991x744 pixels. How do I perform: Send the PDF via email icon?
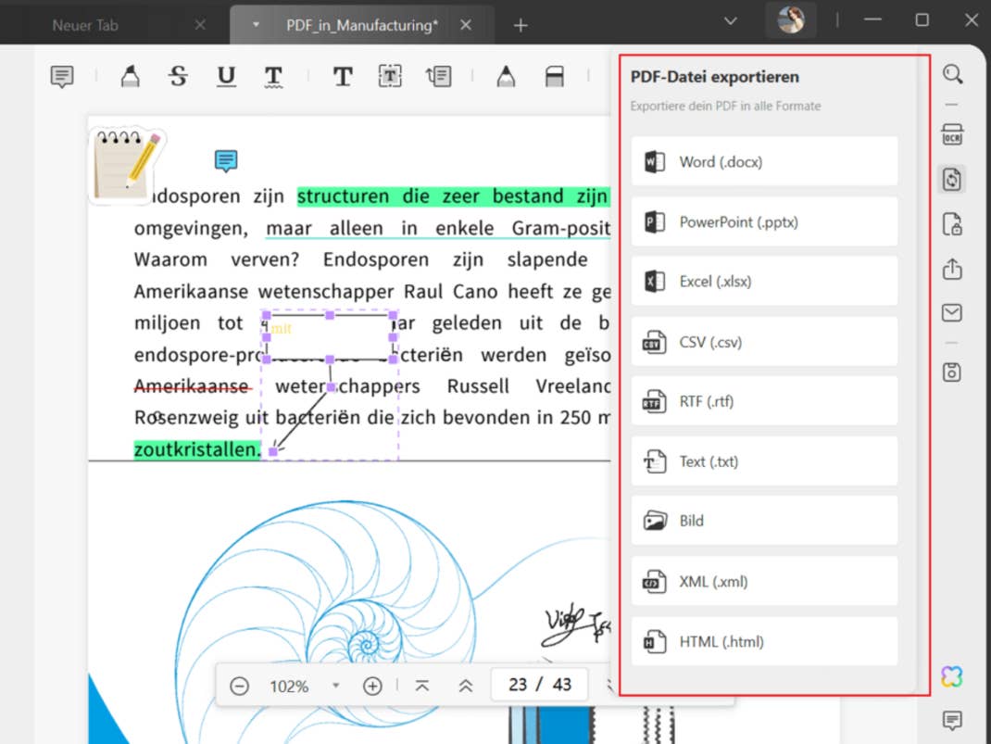(951, 313)
